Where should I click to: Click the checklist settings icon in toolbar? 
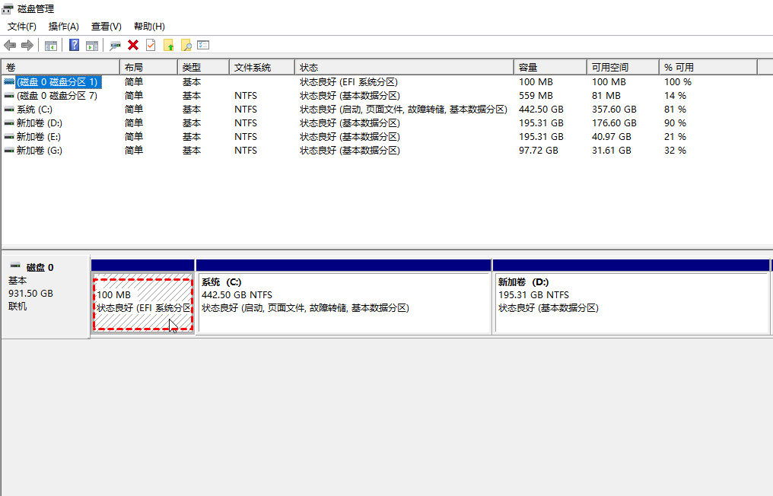tap(203, 46)
